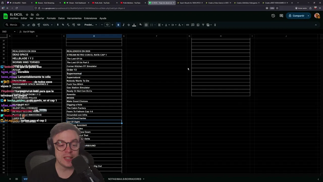Click the Compartir button

pos(297,16)
